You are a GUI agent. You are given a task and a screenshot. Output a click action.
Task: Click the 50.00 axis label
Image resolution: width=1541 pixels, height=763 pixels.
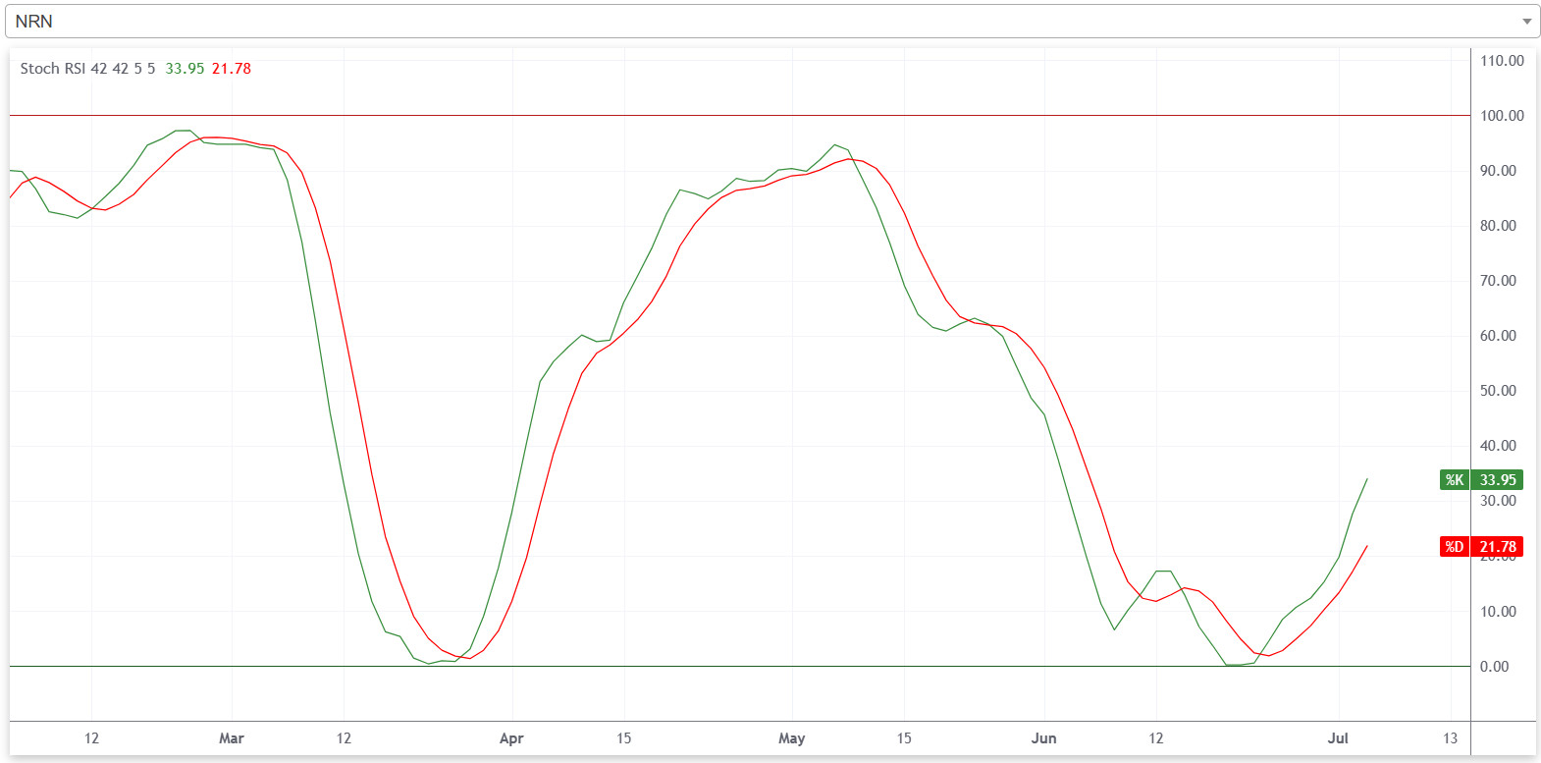click(1498, 391)
